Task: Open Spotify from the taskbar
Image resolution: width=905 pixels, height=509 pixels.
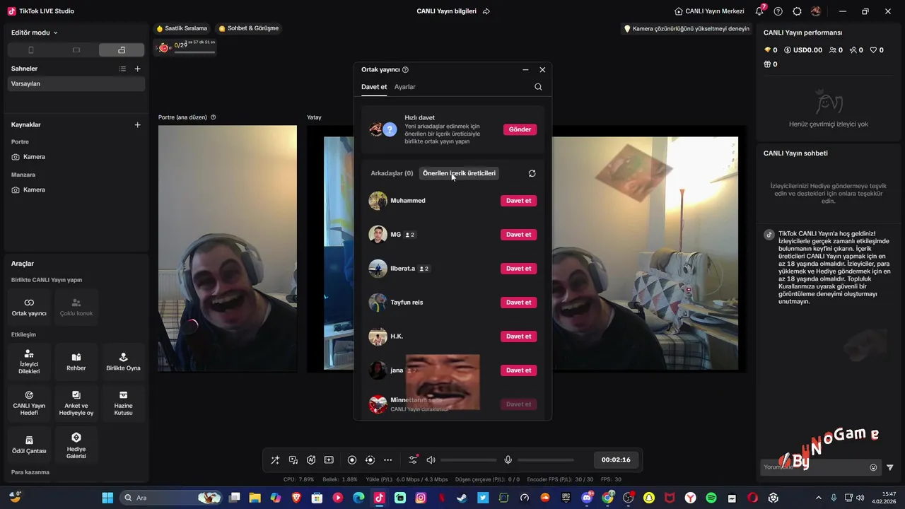Action: point(711,498)
